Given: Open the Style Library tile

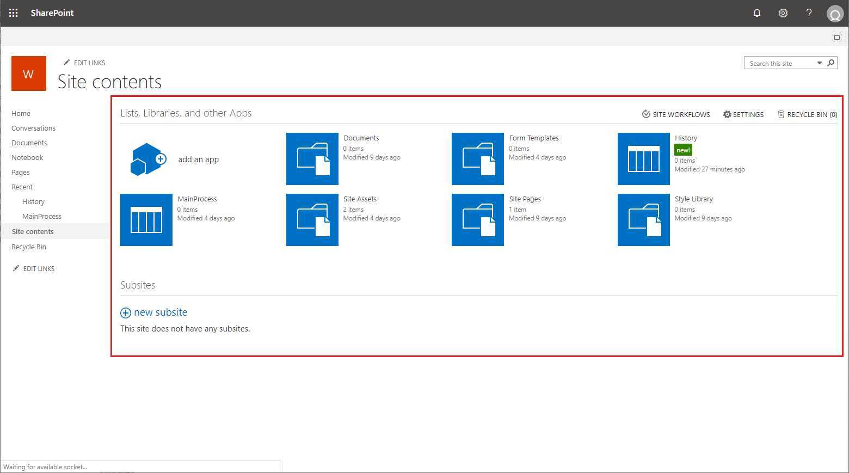Looking at the screenshot, I should 644,220.
